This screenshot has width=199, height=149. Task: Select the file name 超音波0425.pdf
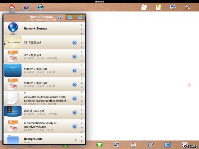(34, 111)
